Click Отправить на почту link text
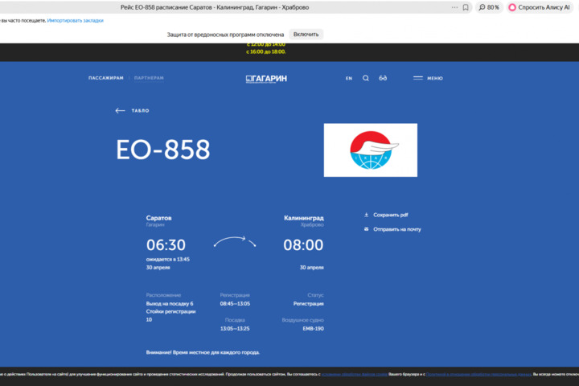 tap(396, 229)
